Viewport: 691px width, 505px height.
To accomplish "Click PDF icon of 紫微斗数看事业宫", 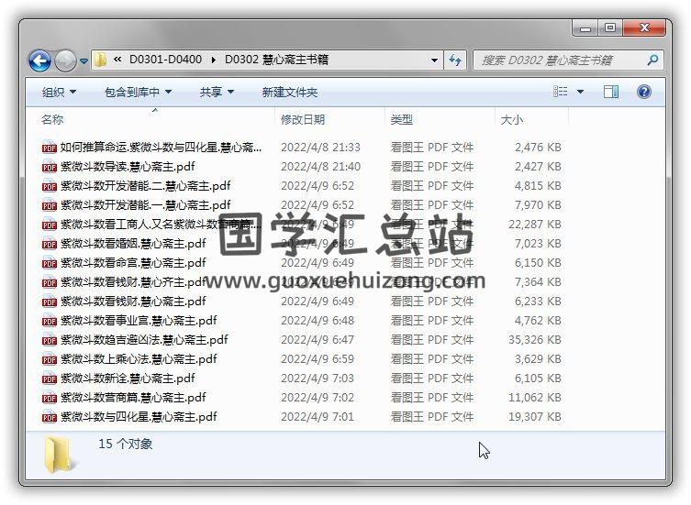I will [x=50, y=321].
